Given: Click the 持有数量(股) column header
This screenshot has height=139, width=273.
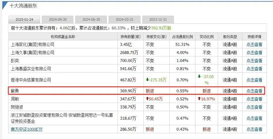Looking at the screenshot, I should tap(130, 37).
